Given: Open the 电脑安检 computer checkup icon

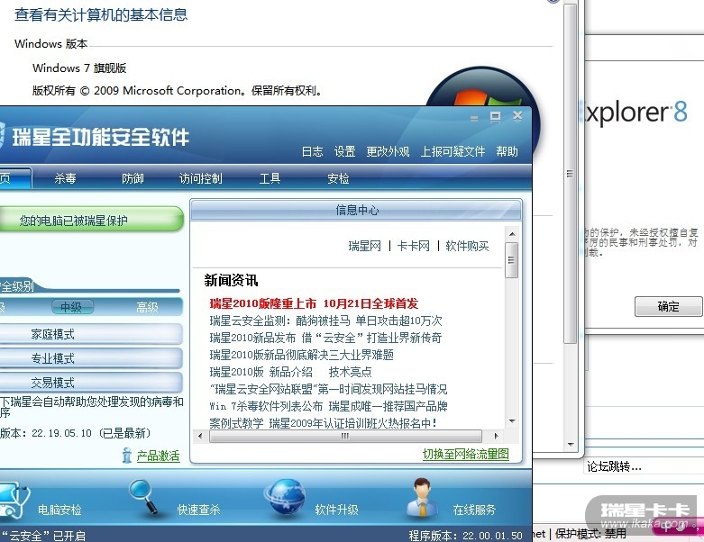Looking at the screenshot, I should point(14,500).
